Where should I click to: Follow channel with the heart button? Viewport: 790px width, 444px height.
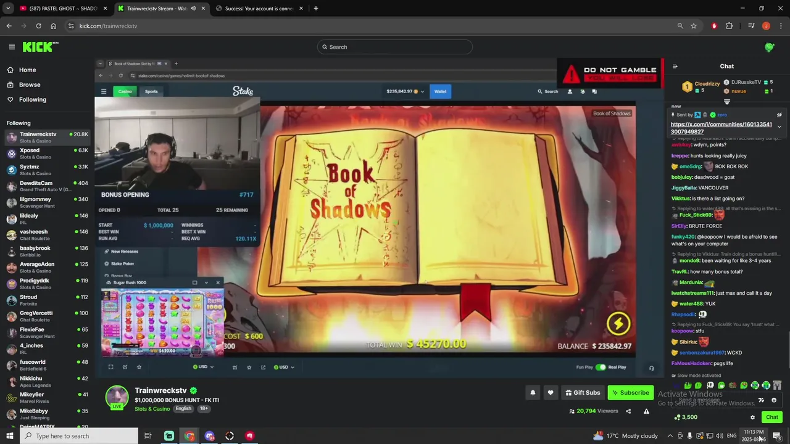click(x=551, y=392)
